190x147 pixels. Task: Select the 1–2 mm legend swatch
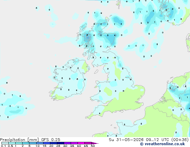[19, 143]
